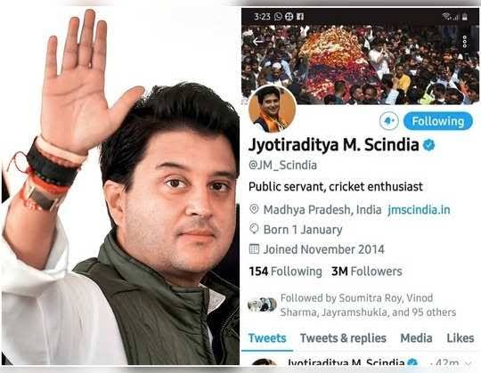The image size is (481, 373).
Task: Switch to the Tweets tab
Action: click(x=267, y=338)
